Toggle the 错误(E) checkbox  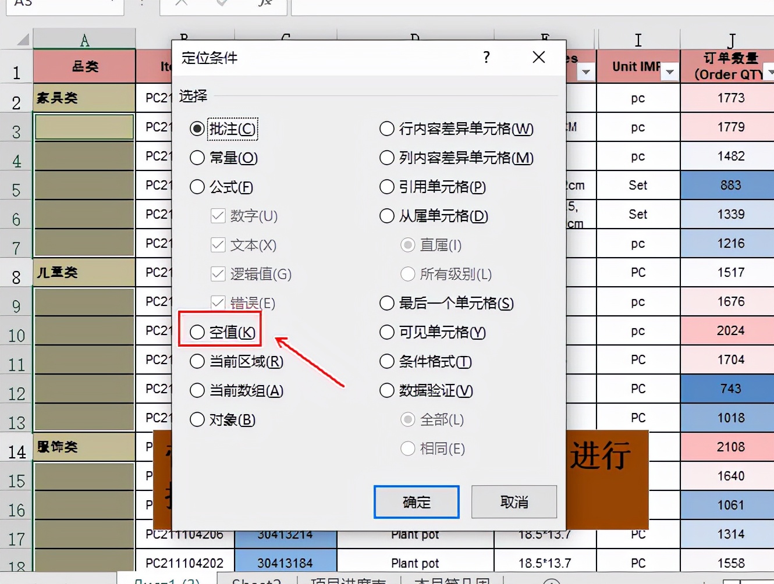217,303
